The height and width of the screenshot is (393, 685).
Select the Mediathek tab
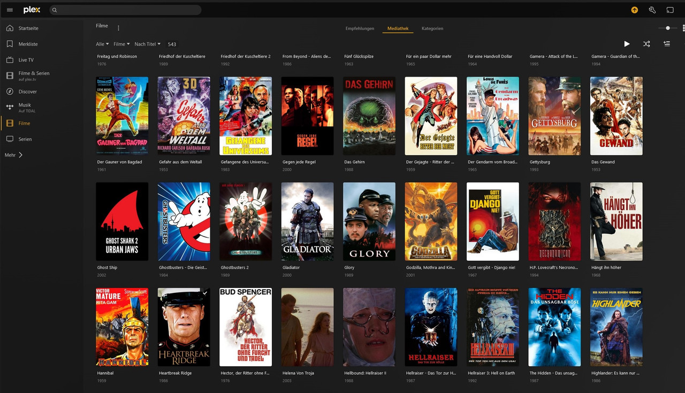click(x=398, y=28)
